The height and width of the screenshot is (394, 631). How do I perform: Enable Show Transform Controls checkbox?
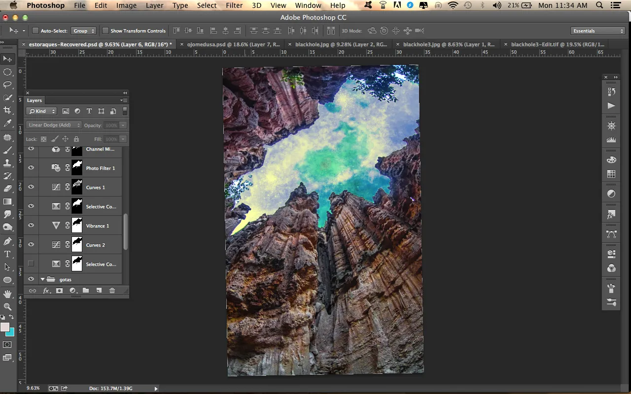click(105, 31)
